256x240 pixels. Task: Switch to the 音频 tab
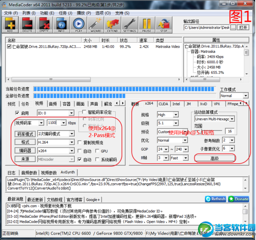tap(53, 104)
